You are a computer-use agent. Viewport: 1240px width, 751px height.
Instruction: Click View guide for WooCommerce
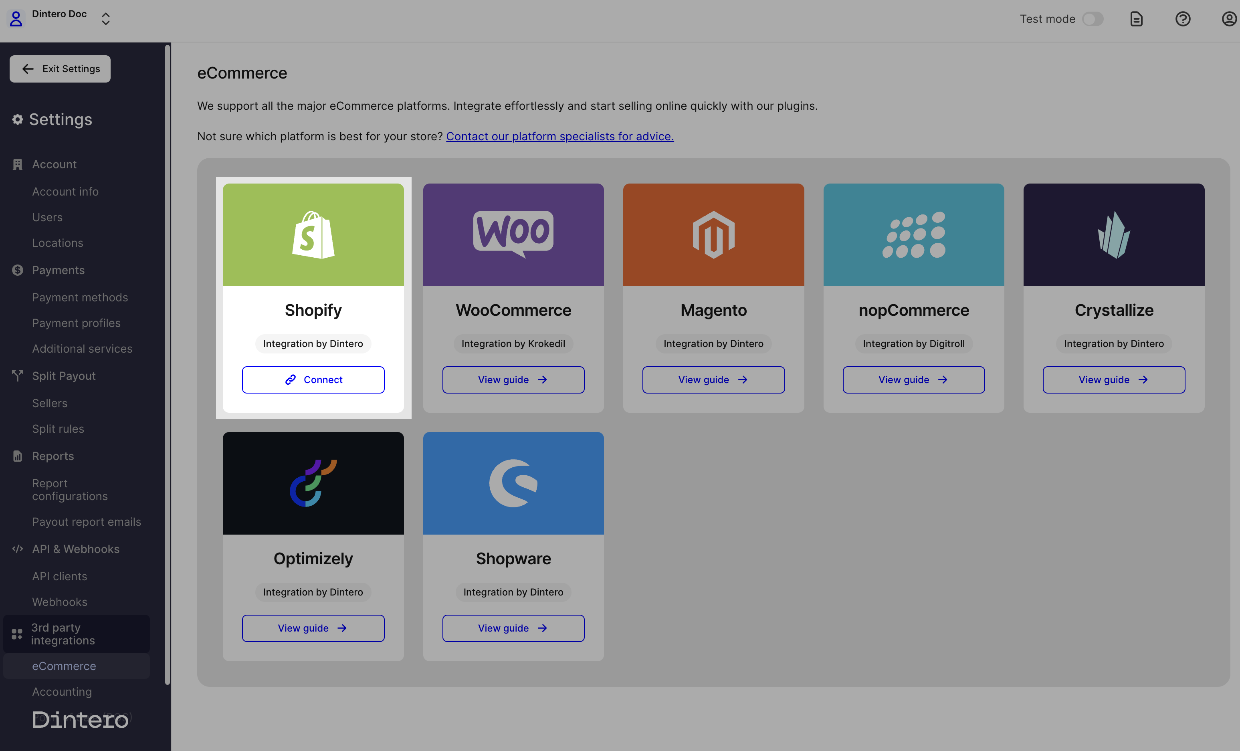[513, 379]
